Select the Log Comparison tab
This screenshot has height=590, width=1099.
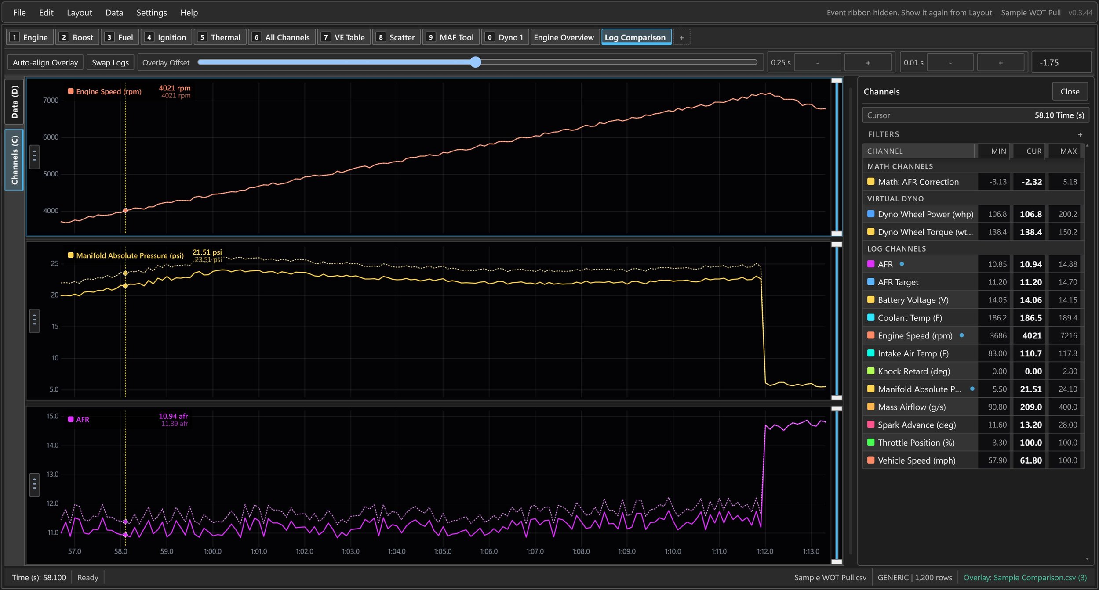coord(636,37)
